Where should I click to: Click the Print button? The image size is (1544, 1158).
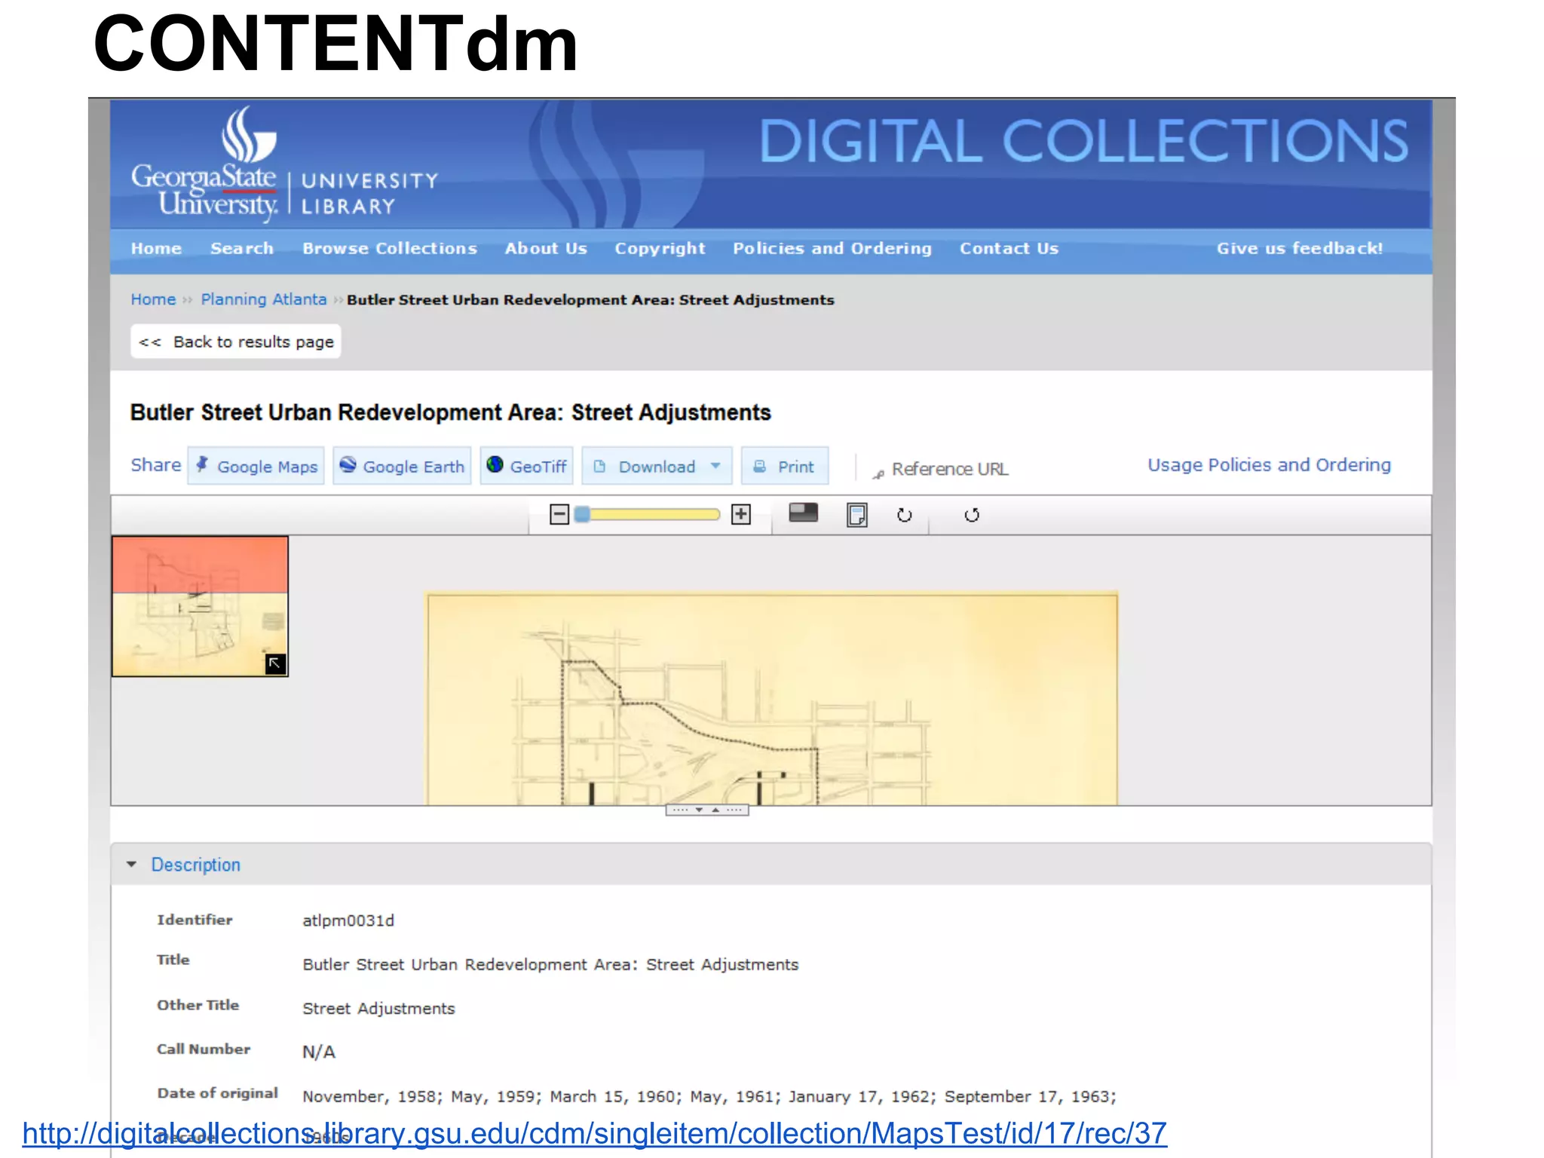pyautogui.click(x=785, y=466)
